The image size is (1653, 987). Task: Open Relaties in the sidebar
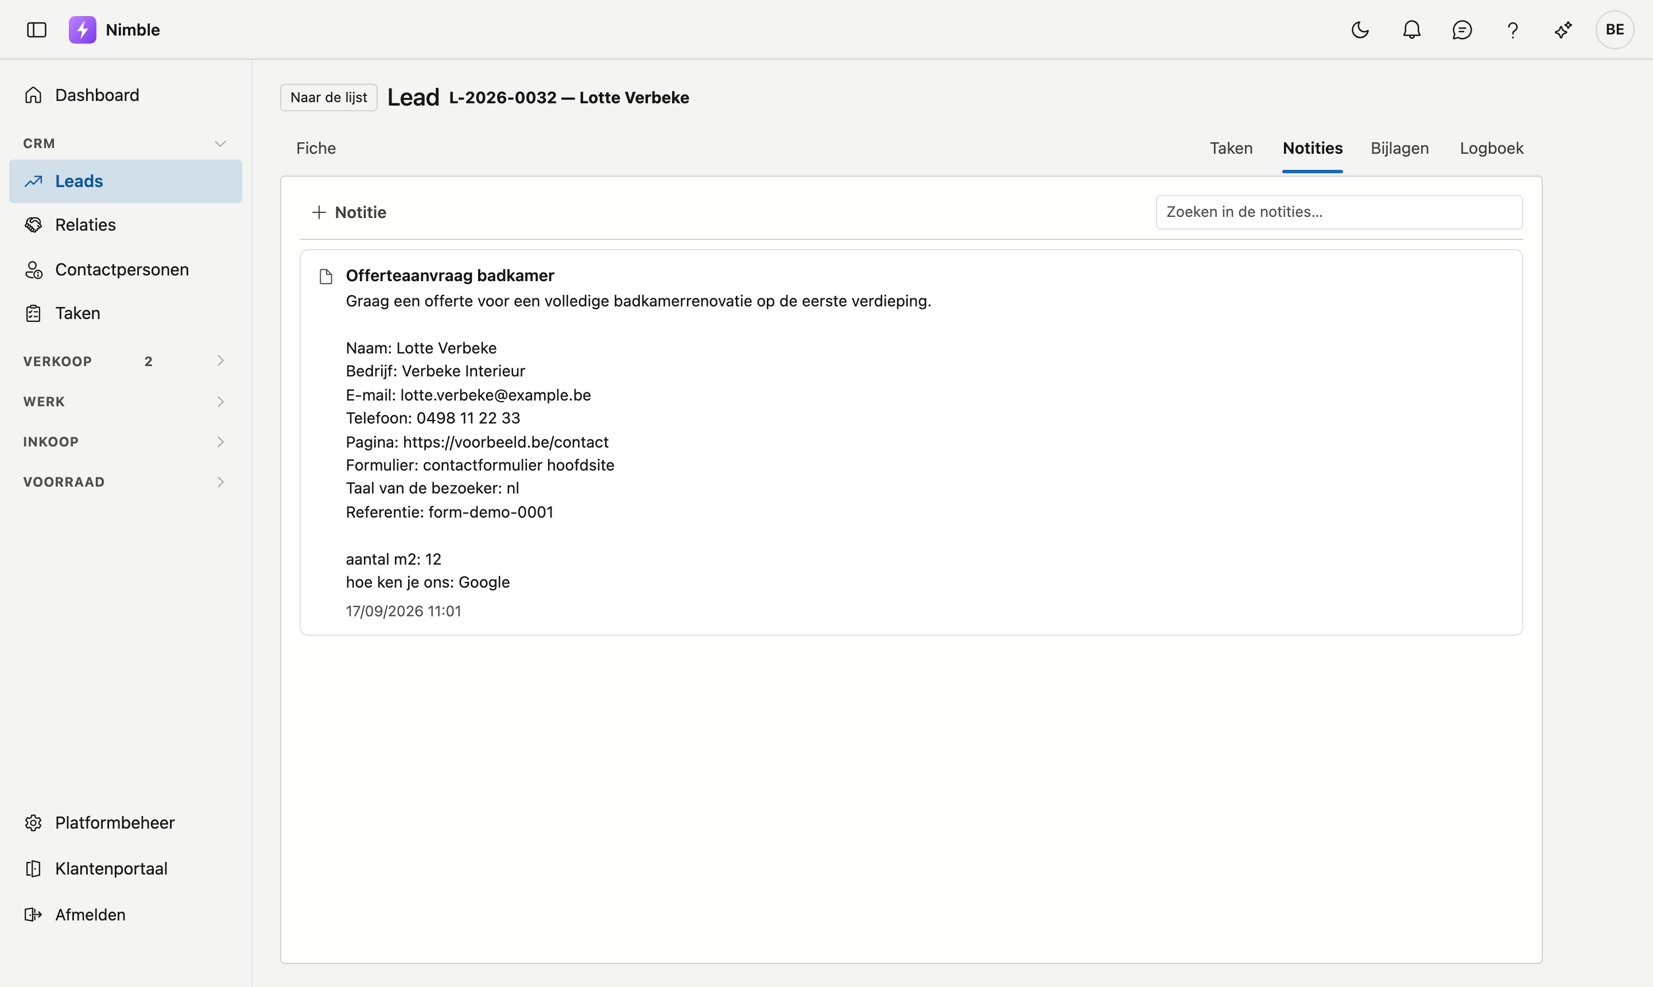(126, 225)
